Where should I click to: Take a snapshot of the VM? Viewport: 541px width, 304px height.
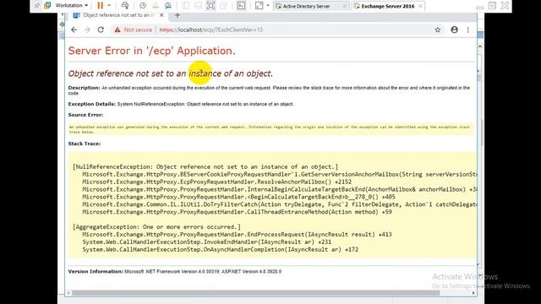[143, 6]
